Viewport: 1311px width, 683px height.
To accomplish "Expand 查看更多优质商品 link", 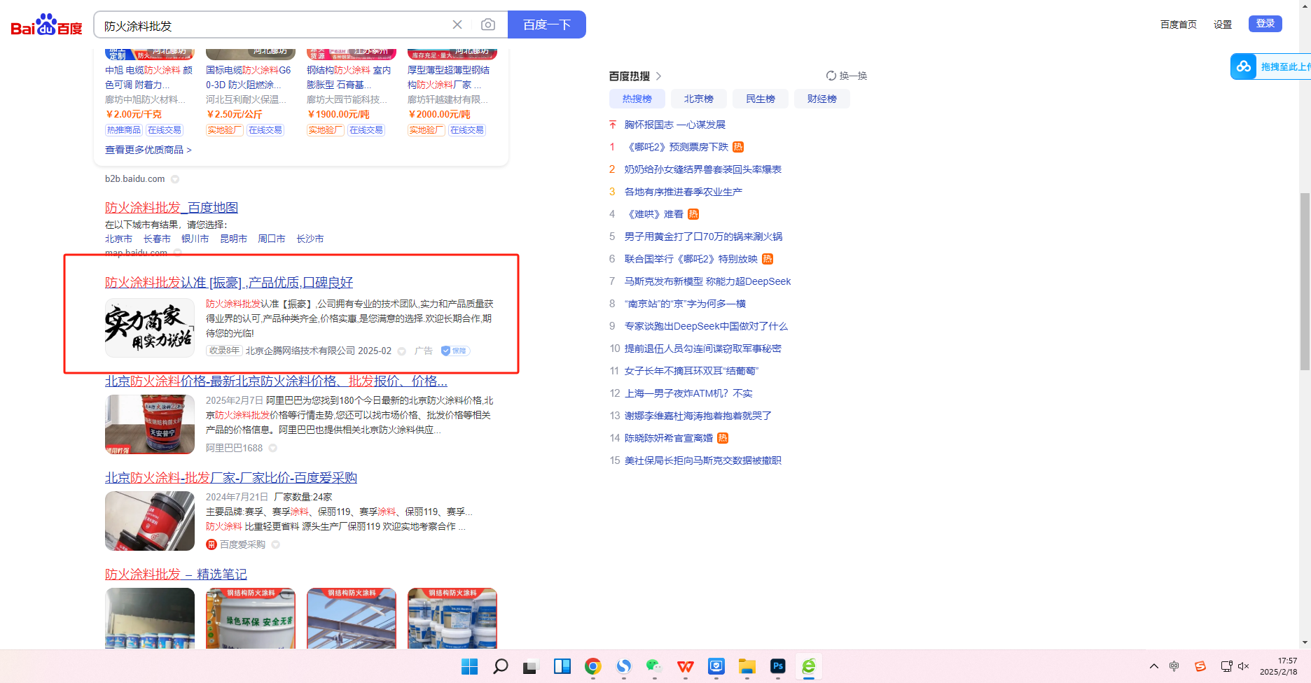I will [x=148, y=150].
